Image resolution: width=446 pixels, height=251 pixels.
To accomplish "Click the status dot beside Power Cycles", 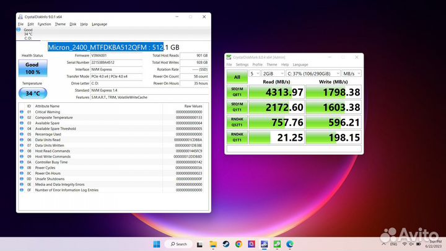I will [22, 167].
